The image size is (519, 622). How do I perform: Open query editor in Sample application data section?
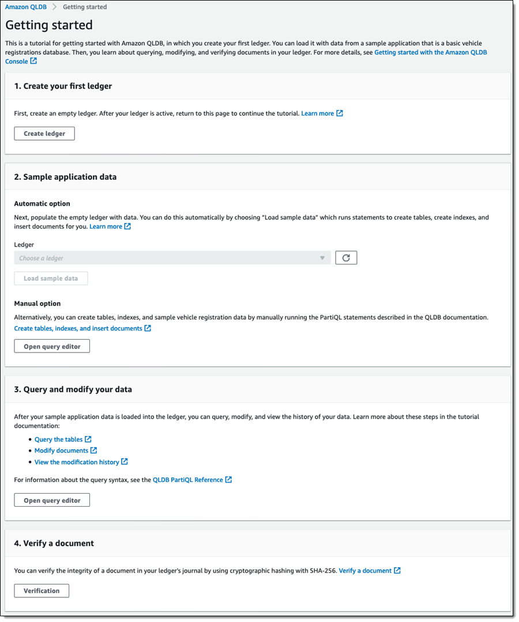52,347
